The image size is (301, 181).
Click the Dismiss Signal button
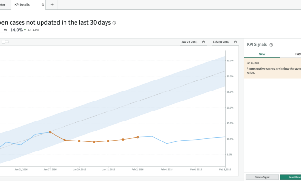[262, 177]
